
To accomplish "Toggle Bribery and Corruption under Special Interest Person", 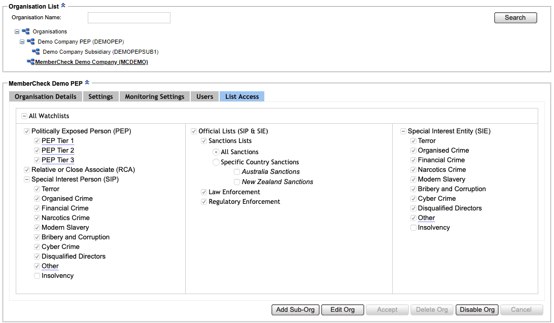I will [x=37, y=237].
